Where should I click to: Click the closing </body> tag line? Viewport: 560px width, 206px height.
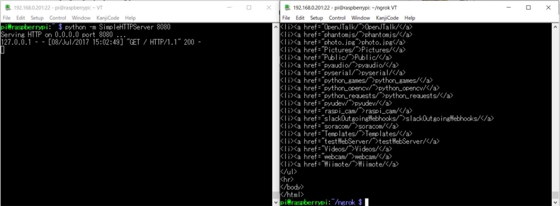click(292, 187)
